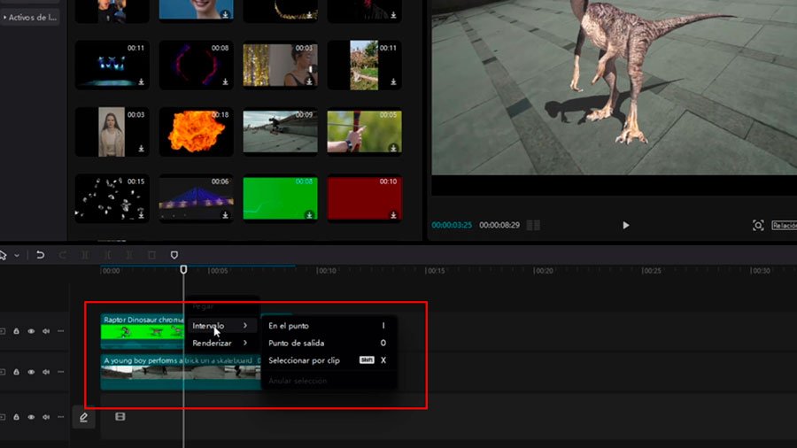Viewport: 797px width, 448px height.
Task: Toggle visibility of the skateboard track
Action: (x=31, y=372)
